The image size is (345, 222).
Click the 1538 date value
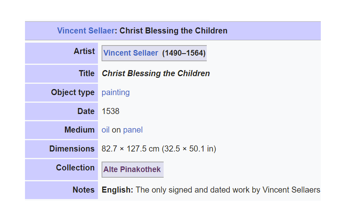[x=110, y=111]
